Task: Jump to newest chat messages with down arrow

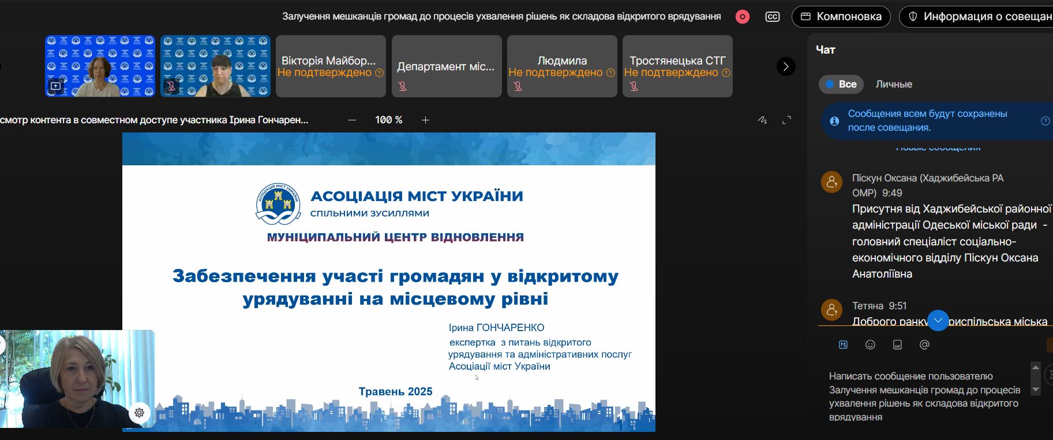Action: [x=938, y=320]
